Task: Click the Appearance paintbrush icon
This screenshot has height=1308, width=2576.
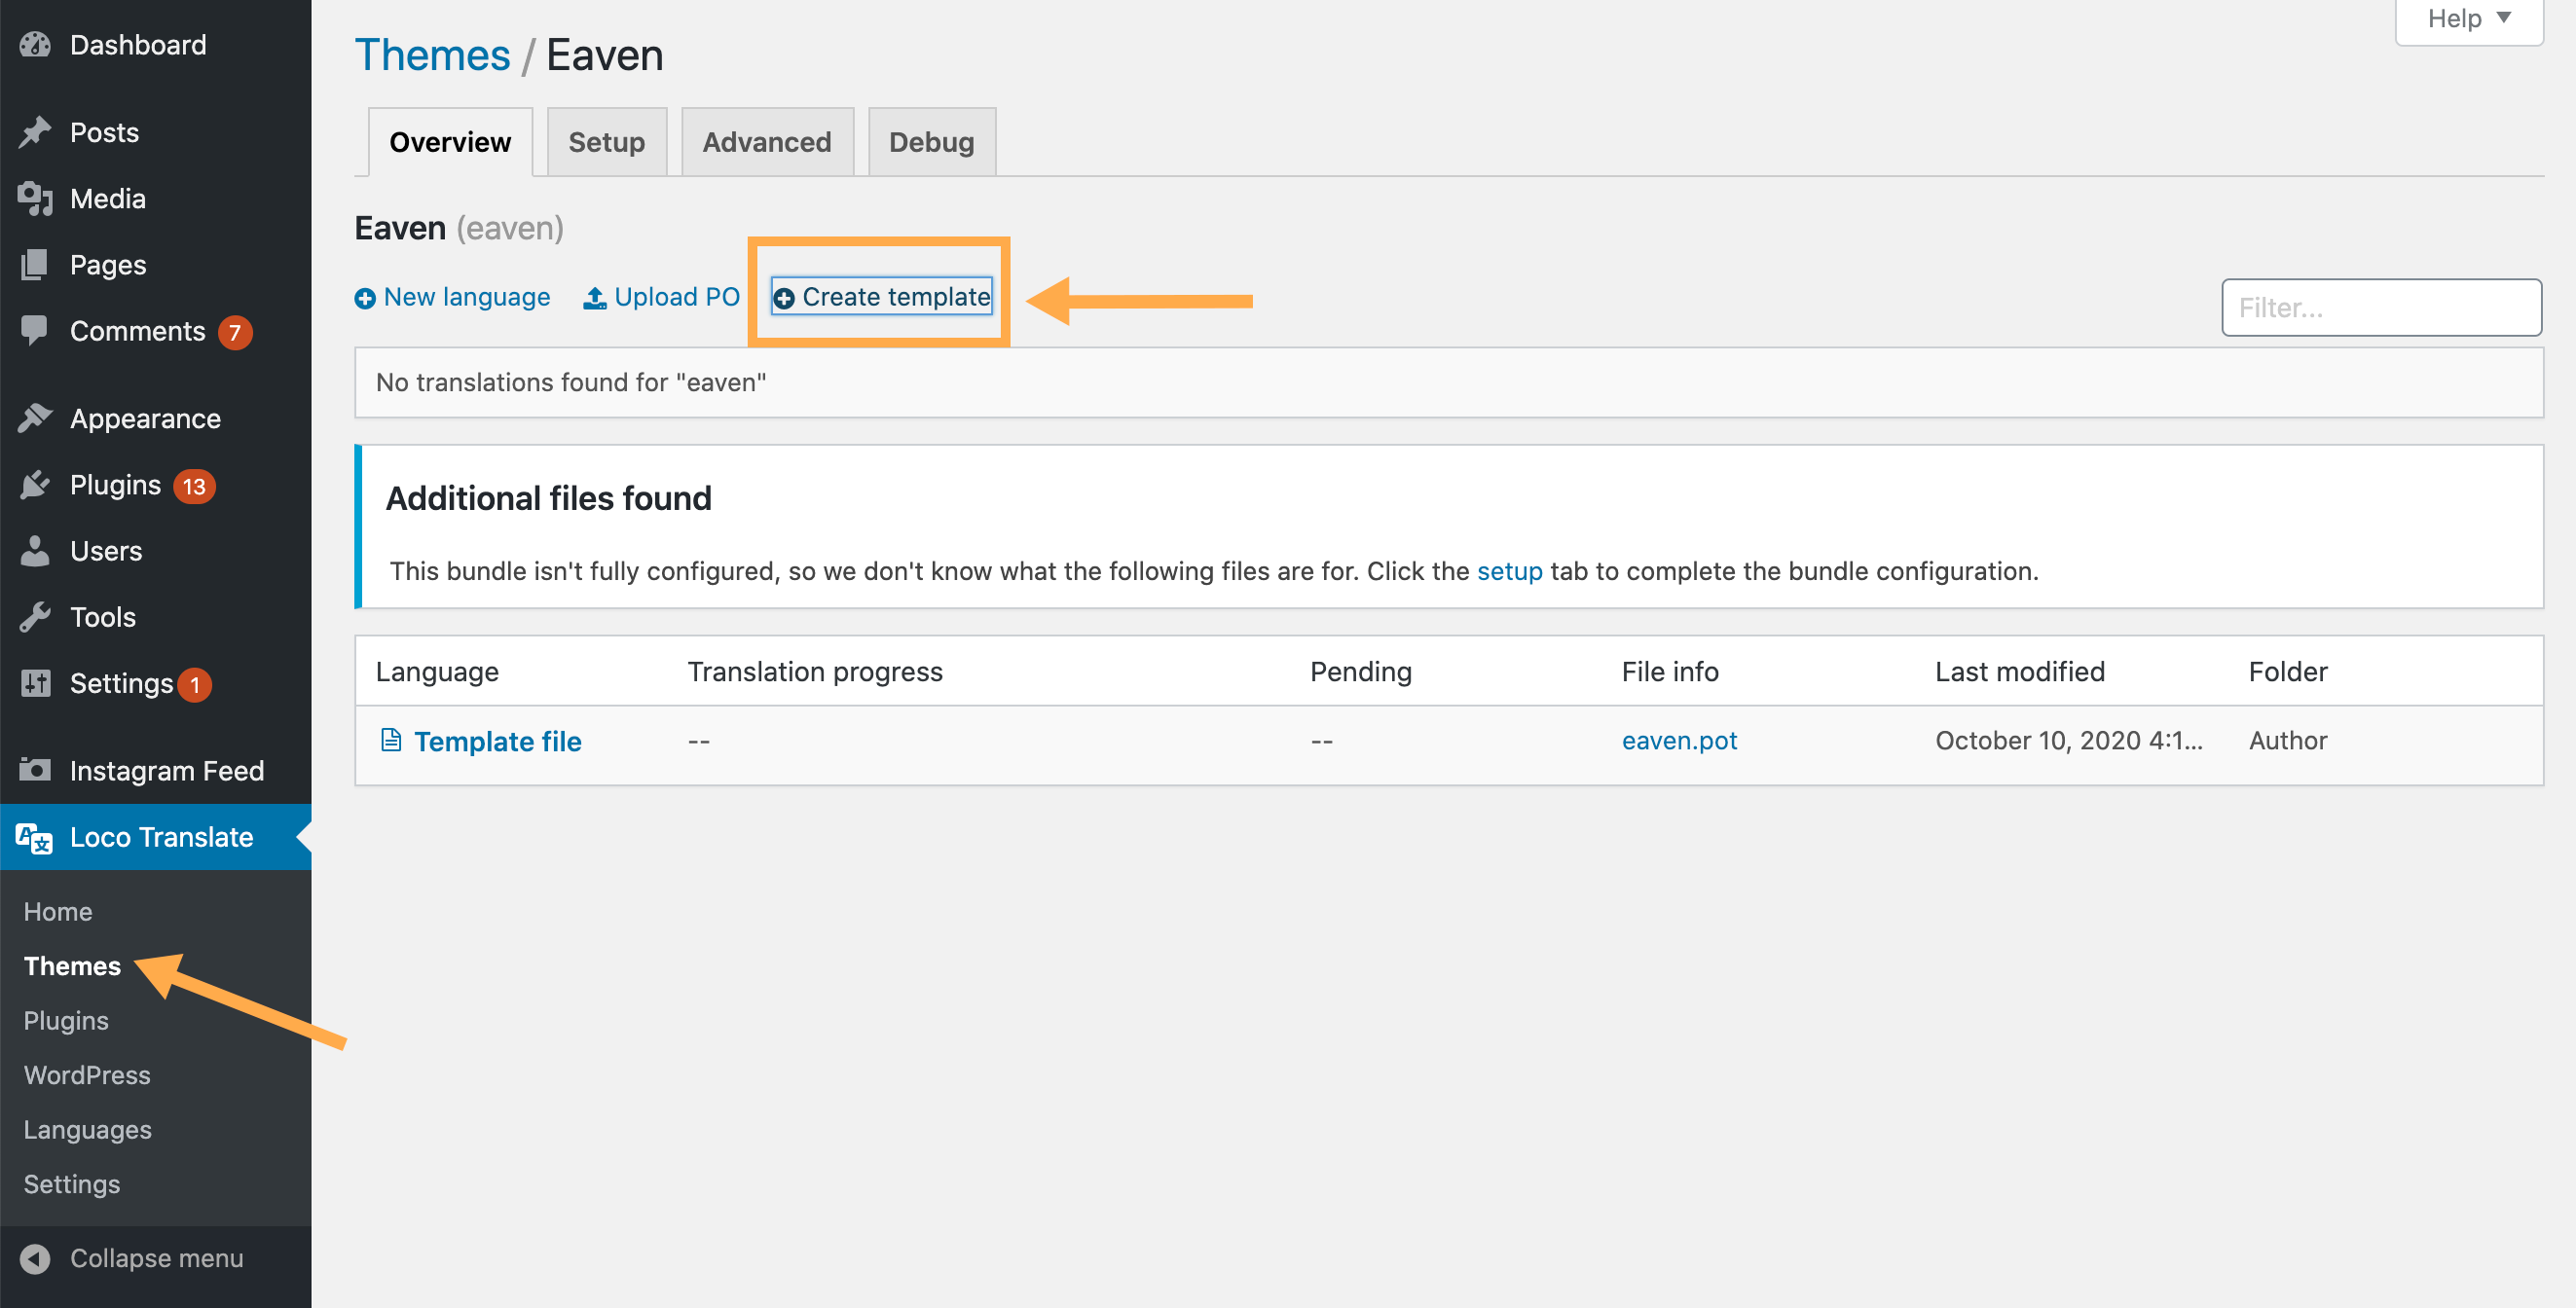Action: click(x=35, y=418)
